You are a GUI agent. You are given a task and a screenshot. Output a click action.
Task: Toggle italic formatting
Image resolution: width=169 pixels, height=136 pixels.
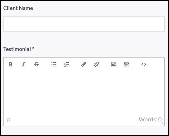(x=24, y=64)
